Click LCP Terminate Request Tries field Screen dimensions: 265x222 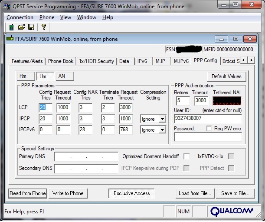(x=108, y=108)
